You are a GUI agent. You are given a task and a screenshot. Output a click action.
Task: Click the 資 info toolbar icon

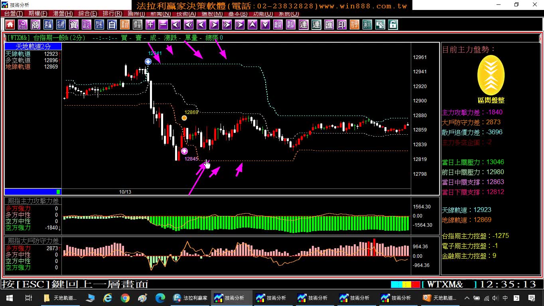pos(74,25)
